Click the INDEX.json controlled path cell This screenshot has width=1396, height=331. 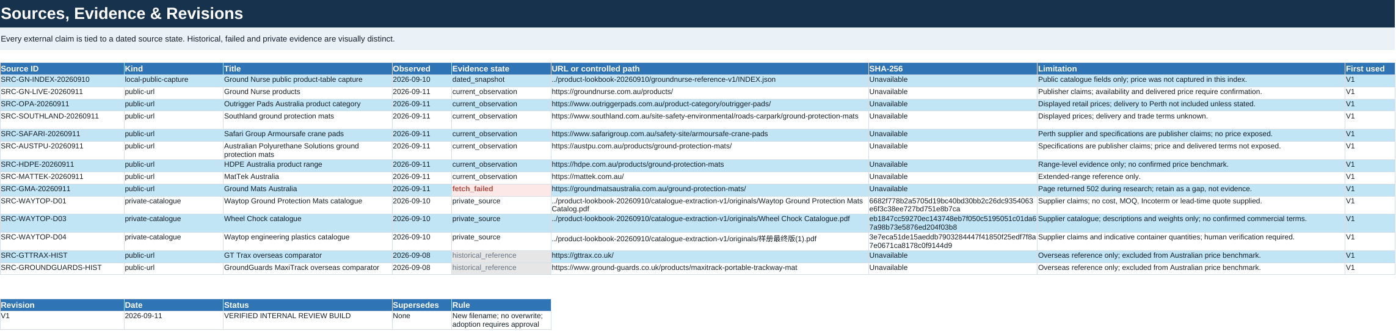[710, 80]
